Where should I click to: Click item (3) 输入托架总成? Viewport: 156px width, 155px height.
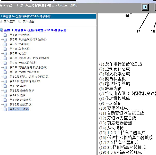click(114, 74)
